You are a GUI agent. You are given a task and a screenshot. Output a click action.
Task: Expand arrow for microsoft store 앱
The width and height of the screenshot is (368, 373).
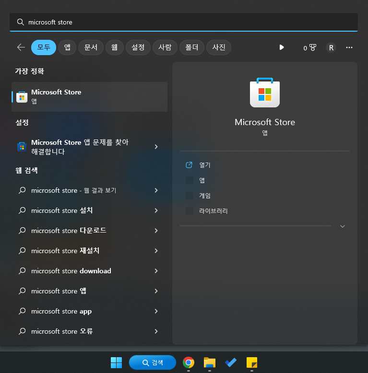coord(156,291)
